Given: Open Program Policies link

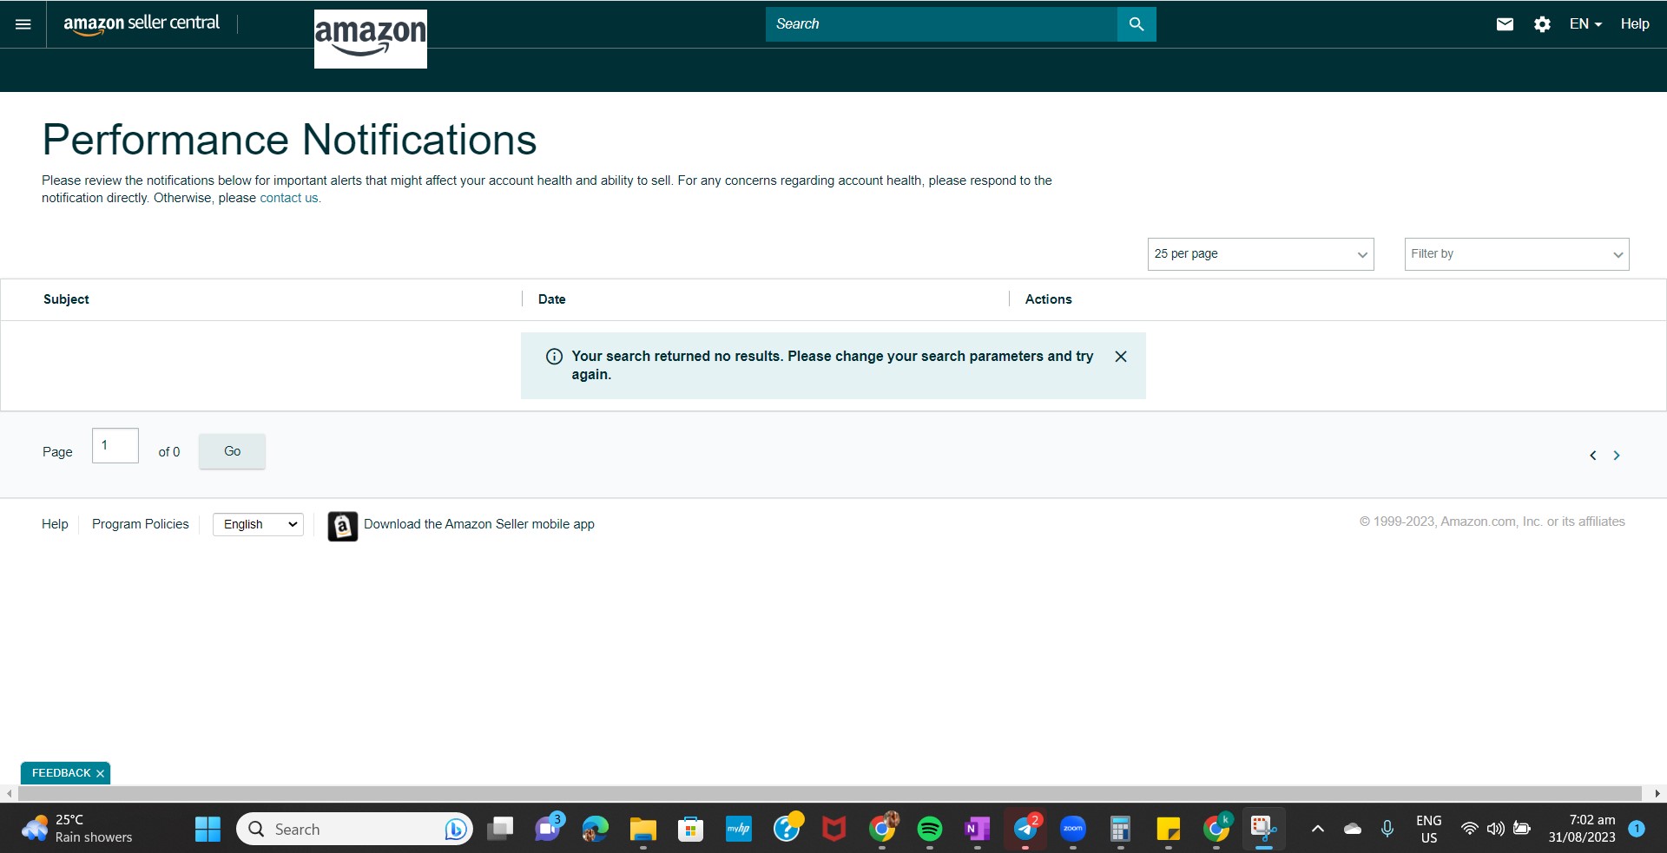Looking at the screenshot, I should tap(141, 524).
